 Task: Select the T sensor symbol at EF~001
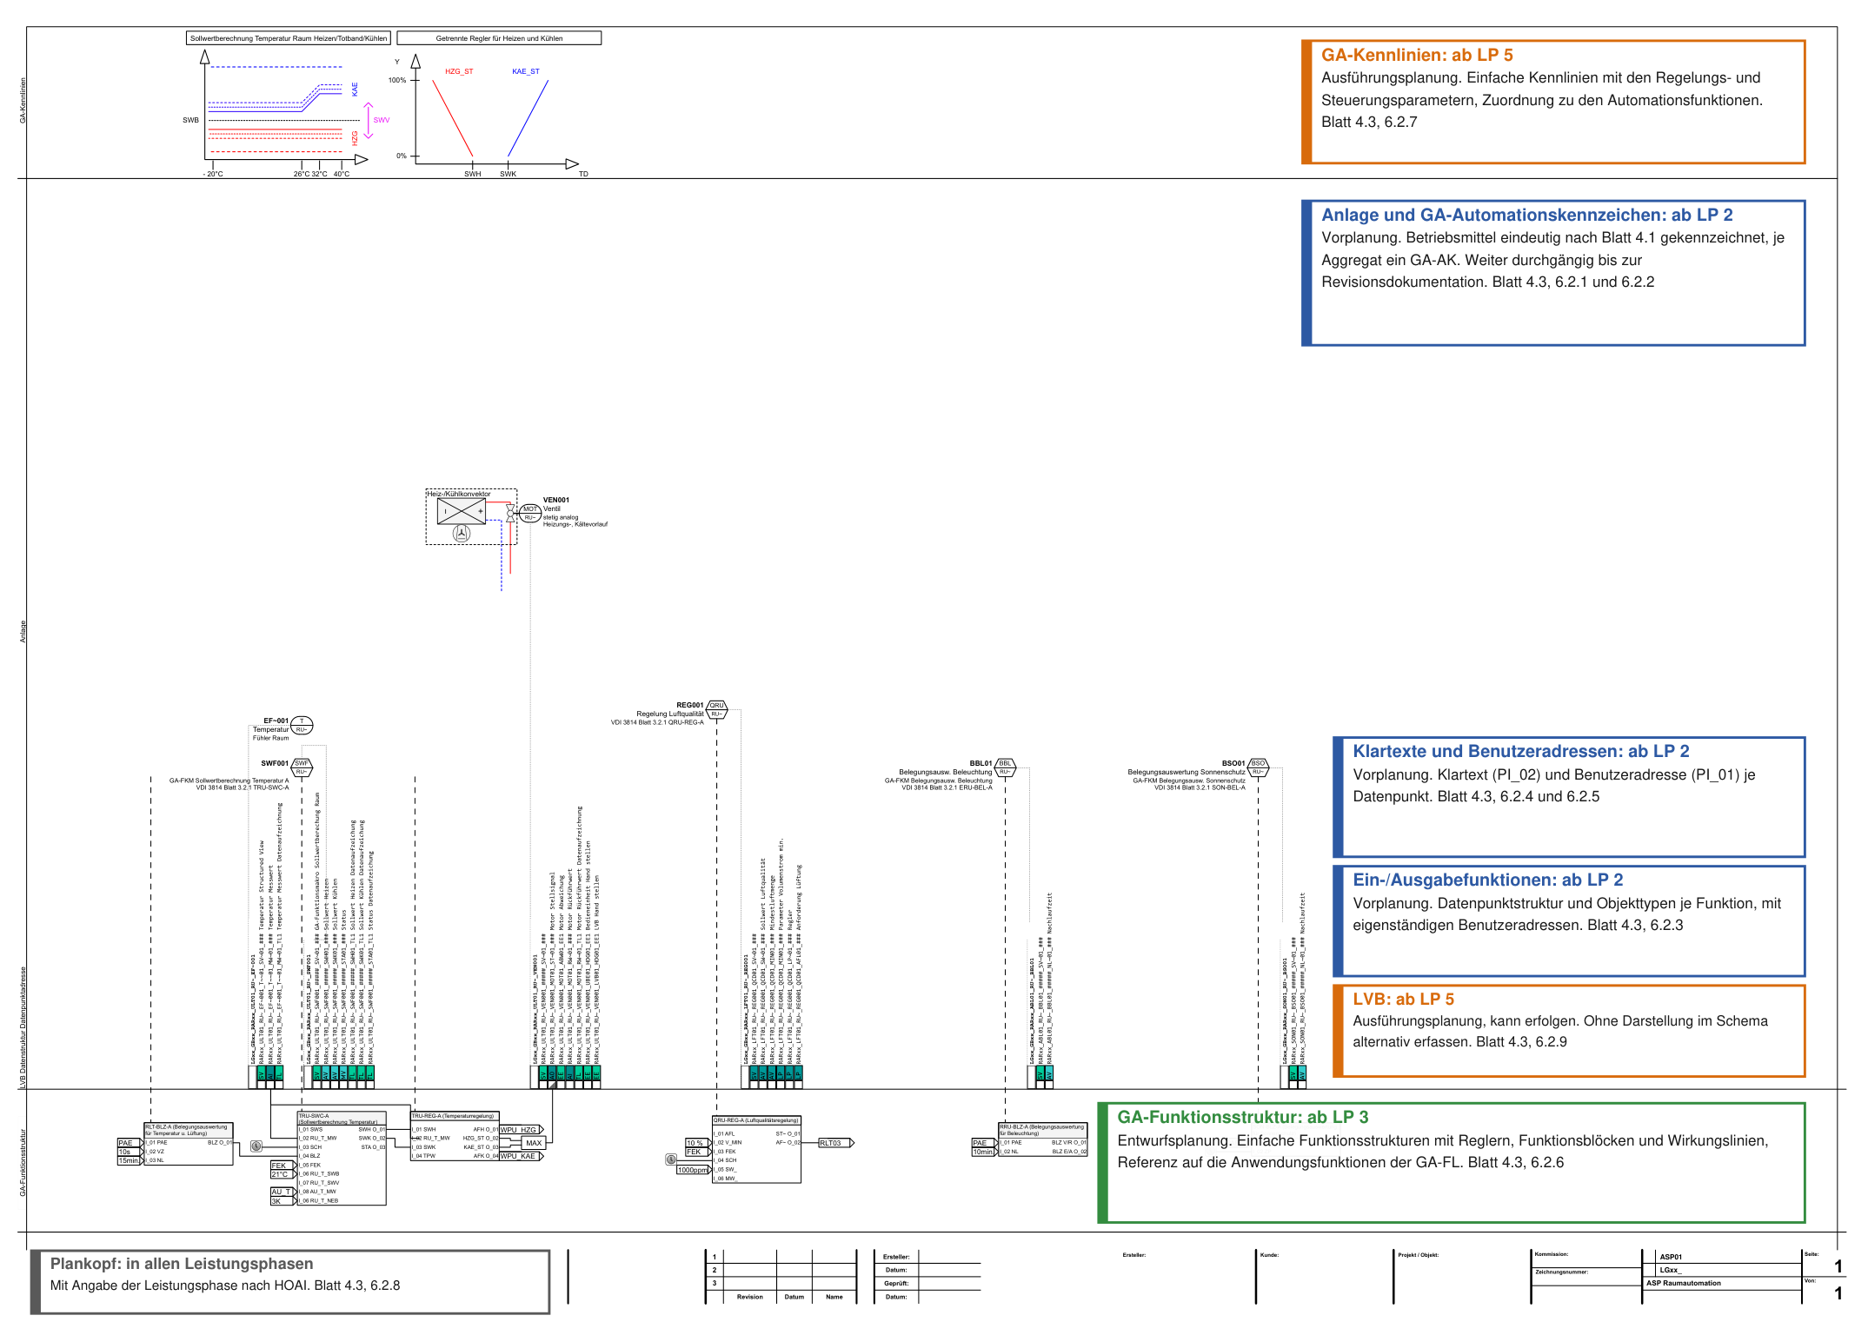(302, 725)
